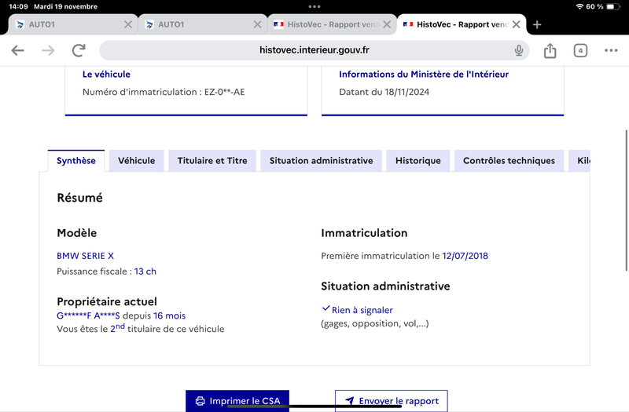Close the first AUTO1 tab
The image size is (629, 412).
(x=128, y=25)
